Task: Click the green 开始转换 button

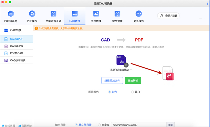Action: pos(133,81)
